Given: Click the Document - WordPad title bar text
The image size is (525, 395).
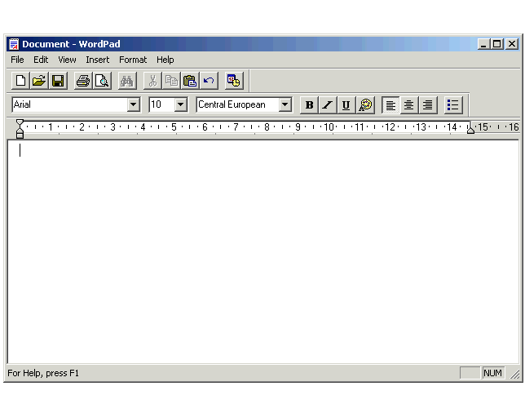Looking at the screenshot, I should click(71, 44).
